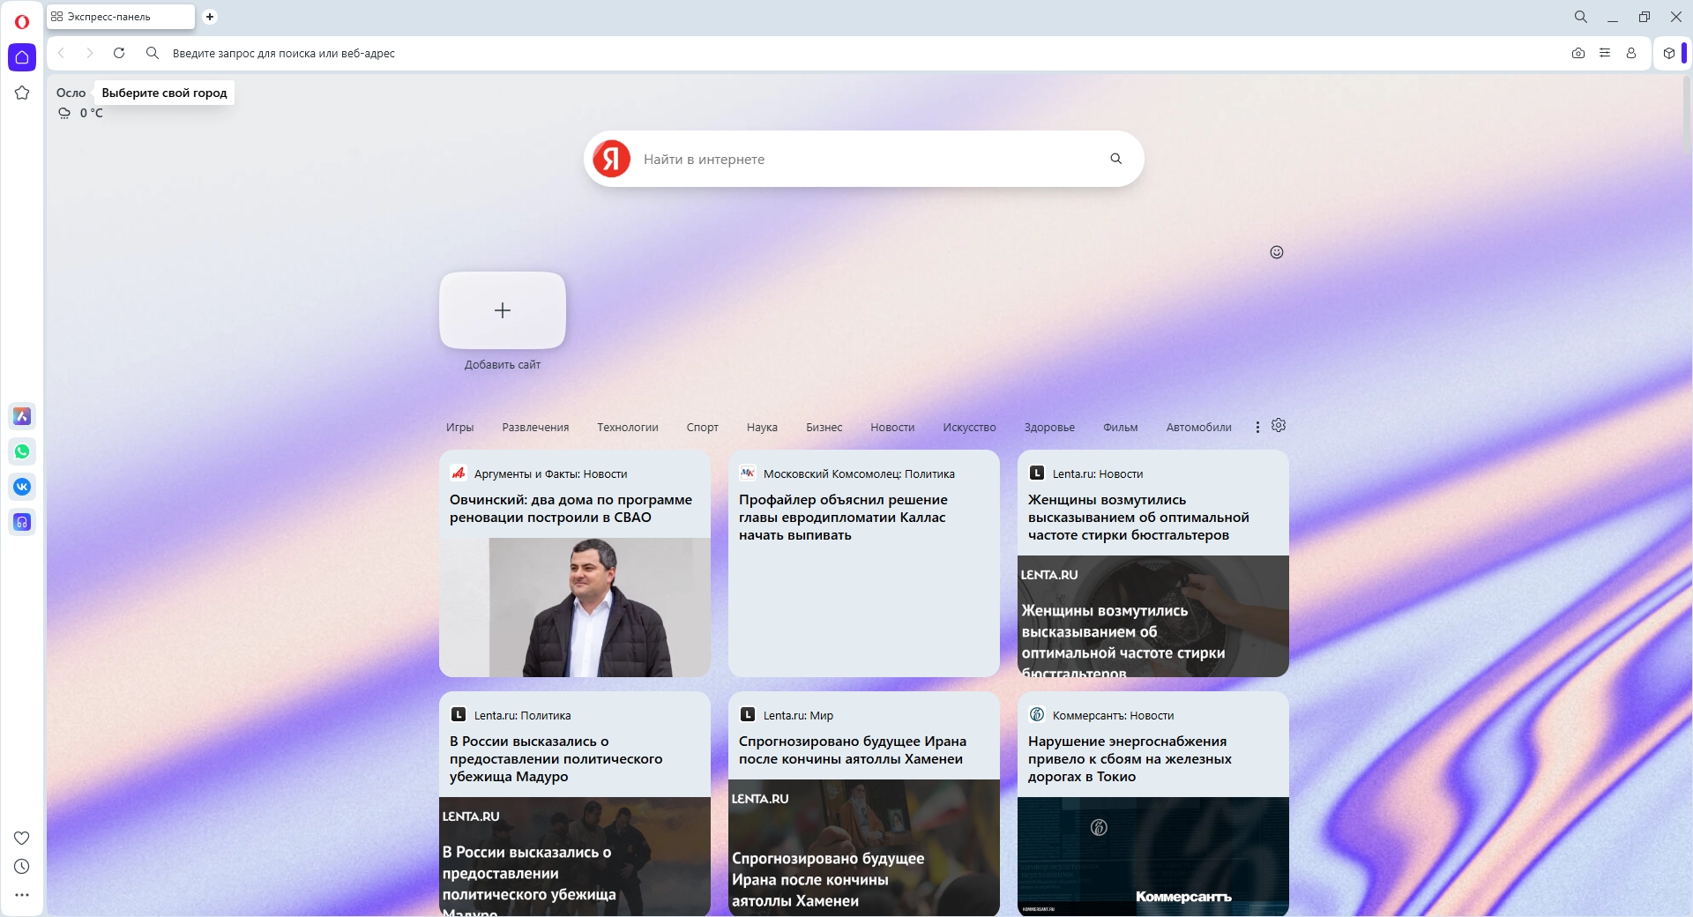Open Lenta.ru Мадуро article image
Viewport: 1693px width, 917px height.
575,857
